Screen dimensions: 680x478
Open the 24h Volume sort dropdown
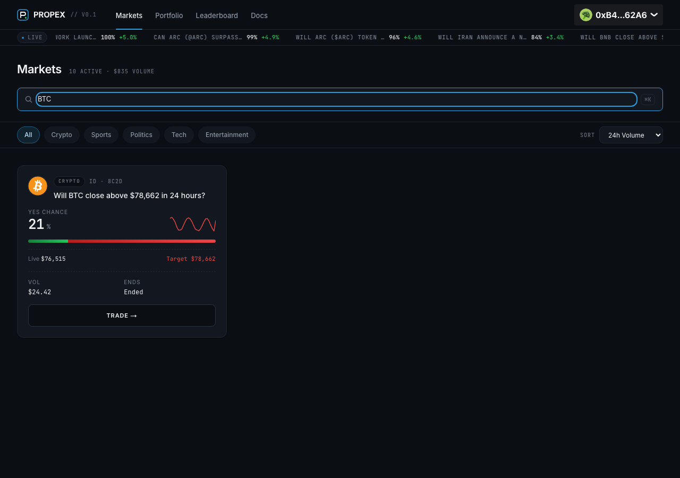[x=631, y=135]
